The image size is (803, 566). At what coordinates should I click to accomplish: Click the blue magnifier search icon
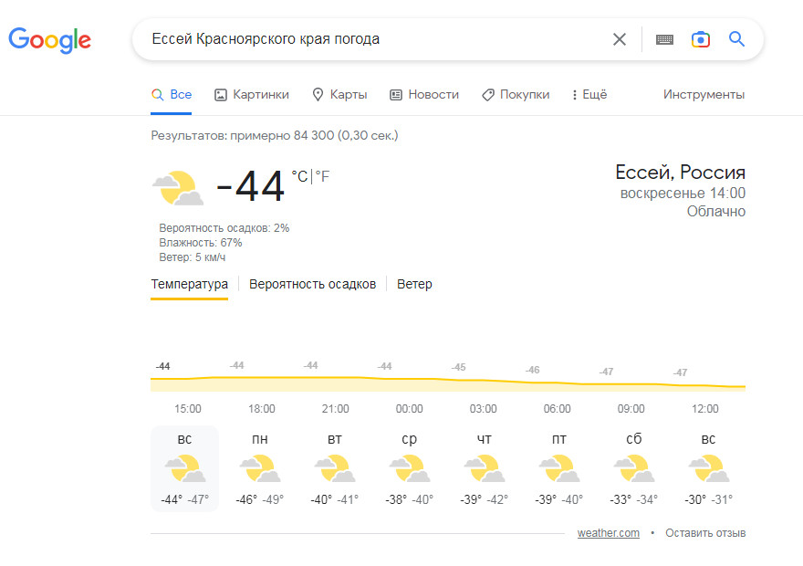pyautogui.click(x=736, y=39)
